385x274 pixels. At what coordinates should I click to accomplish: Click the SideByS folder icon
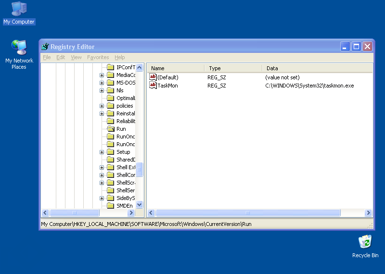[111, 198]
